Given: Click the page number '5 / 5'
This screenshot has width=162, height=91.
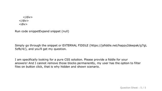Looking at the screenshot, I should (143, 88).
